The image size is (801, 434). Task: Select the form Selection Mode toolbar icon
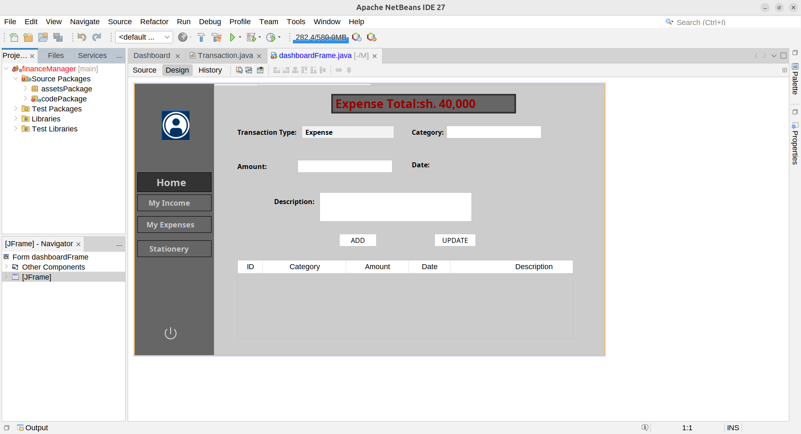coord(239,70)
